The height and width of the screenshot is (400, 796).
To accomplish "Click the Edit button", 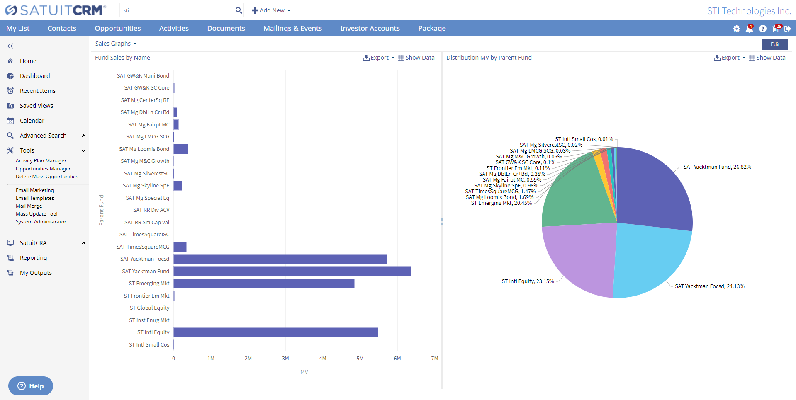I will point(775,44).
